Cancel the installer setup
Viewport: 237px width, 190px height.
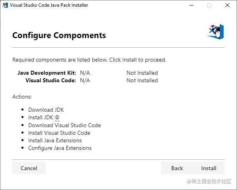[29, 168]
